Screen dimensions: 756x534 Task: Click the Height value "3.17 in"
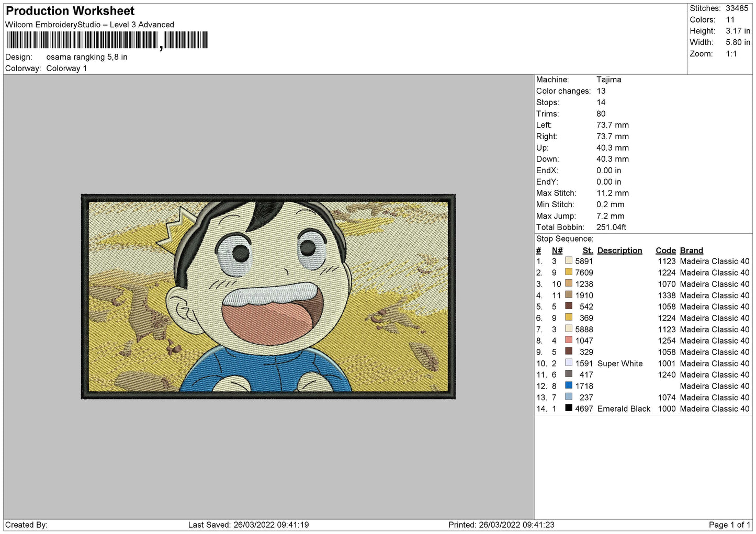pos(738,31)
